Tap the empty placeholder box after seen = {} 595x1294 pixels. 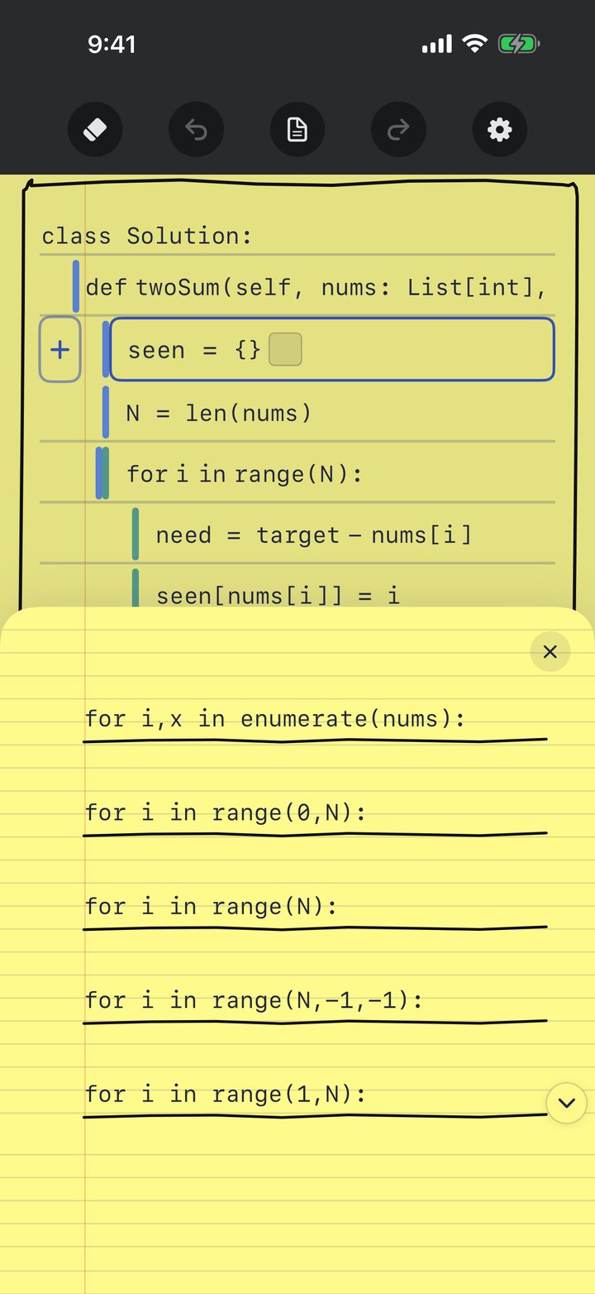point(285,350)
